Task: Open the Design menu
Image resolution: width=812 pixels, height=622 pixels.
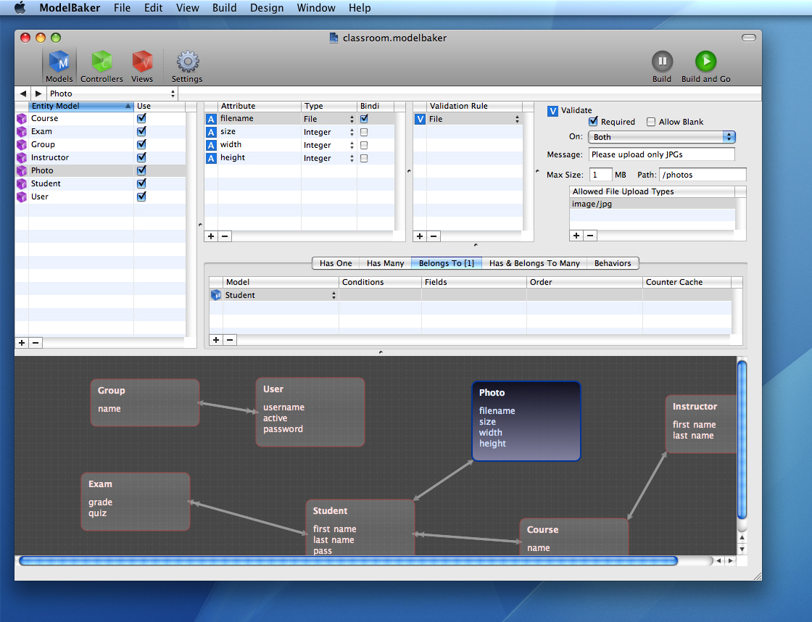Action: [x=267, y=8]
